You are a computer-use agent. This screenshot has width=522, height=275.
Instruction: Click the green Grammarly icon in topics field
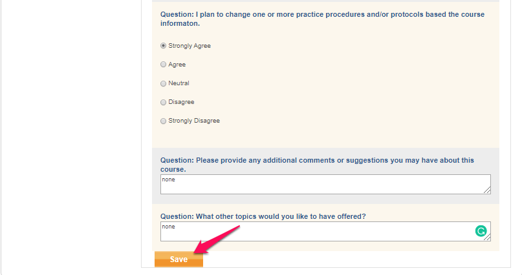pos(481,231)
